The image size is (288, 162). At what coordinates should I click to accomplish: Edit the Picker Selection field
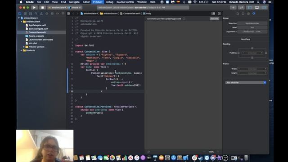(252, 23)
